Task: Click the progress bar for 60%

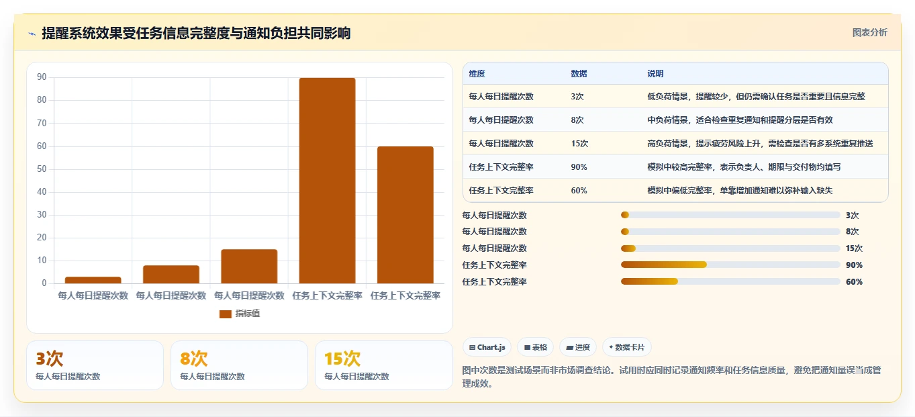Action: point(730,281)
